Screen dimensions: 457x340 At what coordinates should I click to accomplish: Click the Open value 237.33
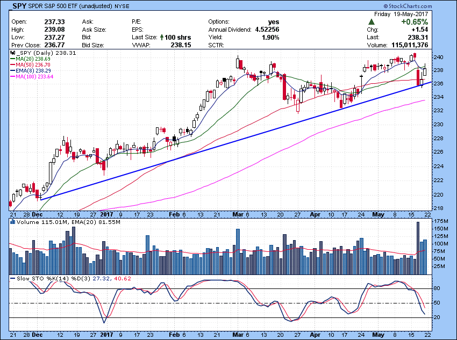(x=54, y=22)
